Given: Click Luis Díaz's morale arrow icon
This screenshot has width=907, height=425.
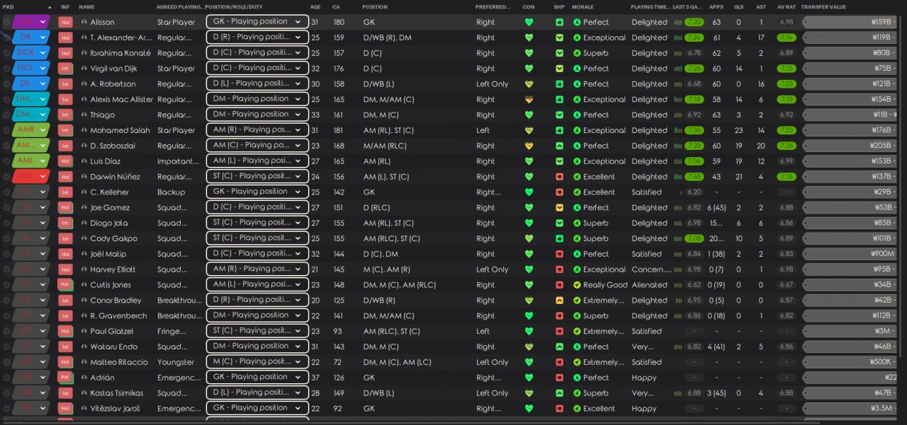Looking at the screenshot, I should tap(577, 161).
